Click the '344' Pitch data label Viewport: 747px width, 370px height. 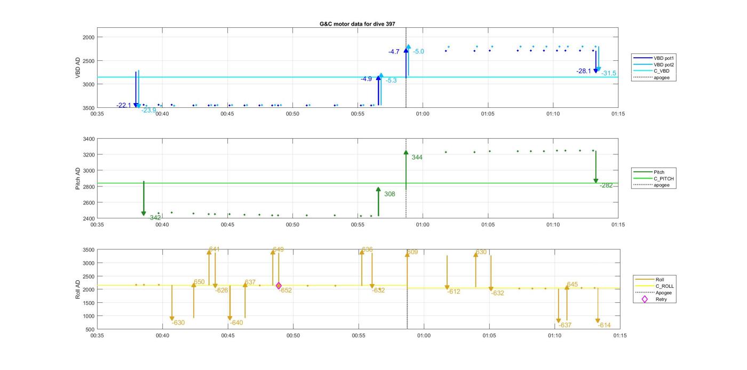coord(417,158)
